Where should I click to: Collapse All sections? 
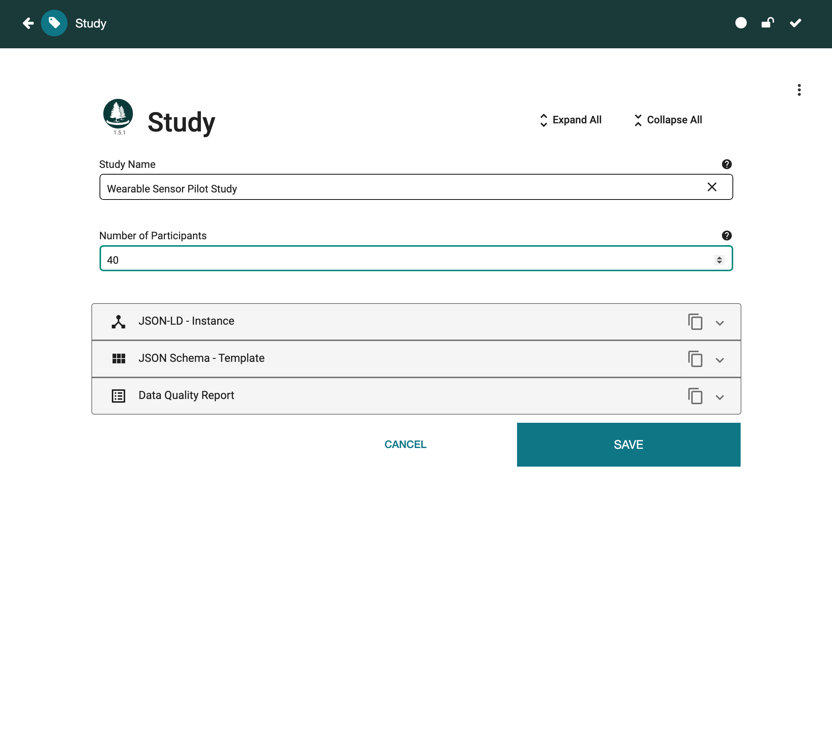tap(667, 120)
